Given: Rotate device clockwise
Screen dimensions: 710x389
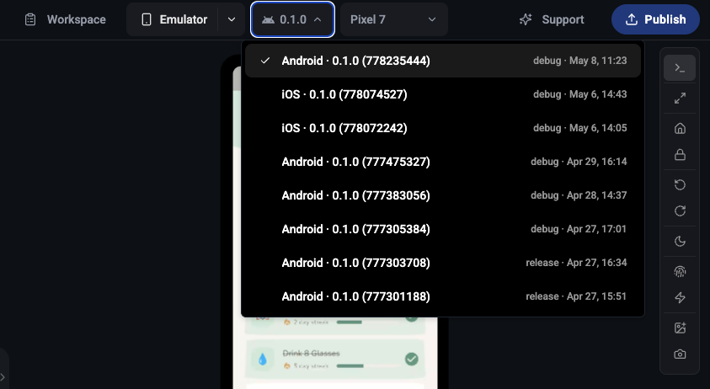Looking at the screenshot, I should coord(680,211).
